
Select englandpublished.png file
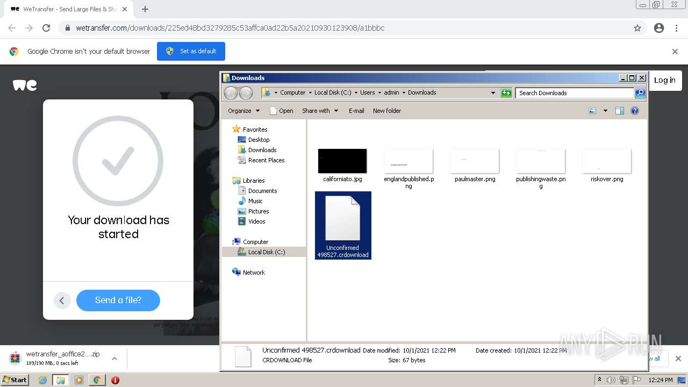click(x=408, y=168)
